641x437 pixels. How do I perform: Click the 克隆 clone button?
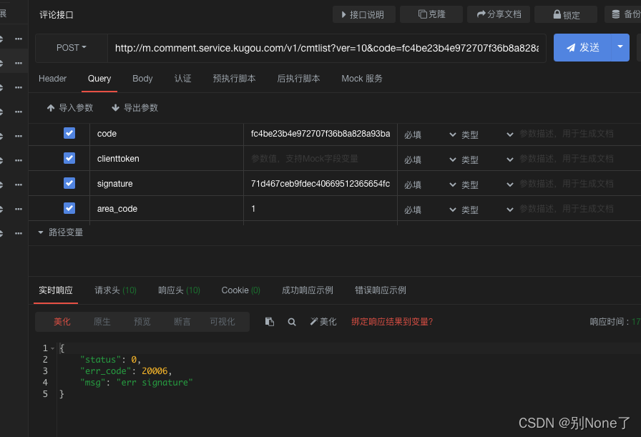(431, 14)
